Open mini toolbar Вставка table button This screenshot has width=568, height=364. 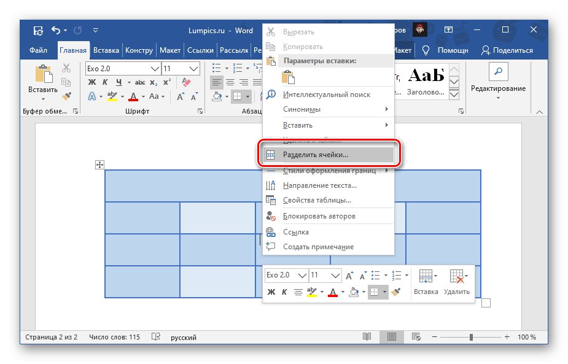426,282
